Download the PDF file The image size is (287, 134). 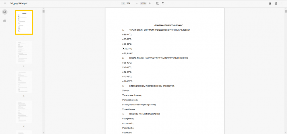click(270, 3)
